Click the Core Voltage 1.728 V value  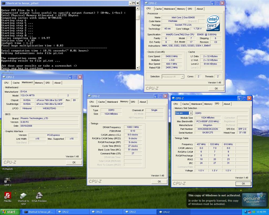[198, 29]
